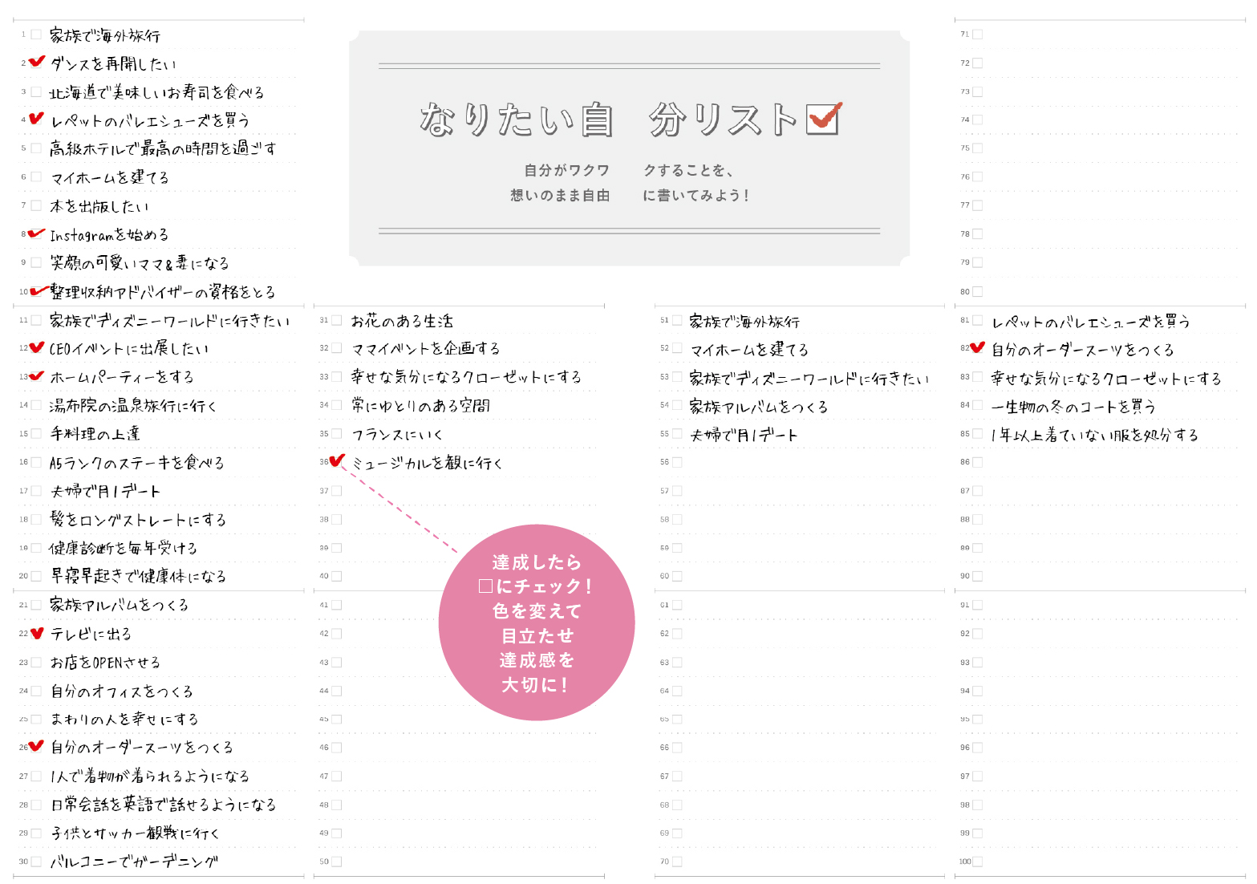1257x884 pixels.
Task: Check the empty box numbered 71
Action: (978, 34)
